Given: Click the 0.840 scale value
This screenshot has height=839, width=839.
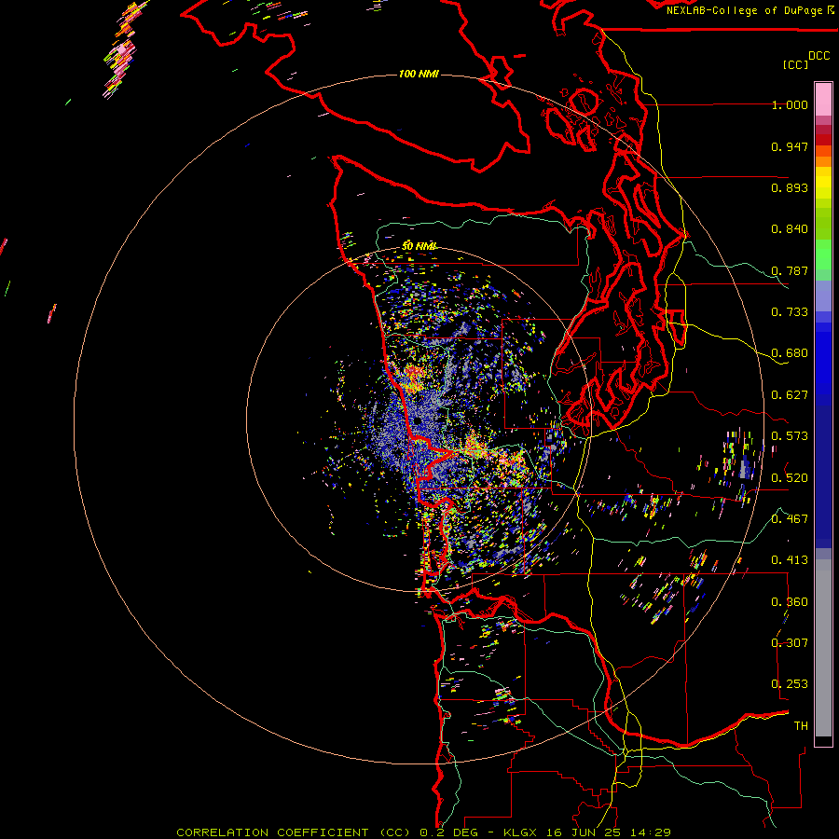Looking at the screenshot, I should pyautogui.click(x=790, y=229).
